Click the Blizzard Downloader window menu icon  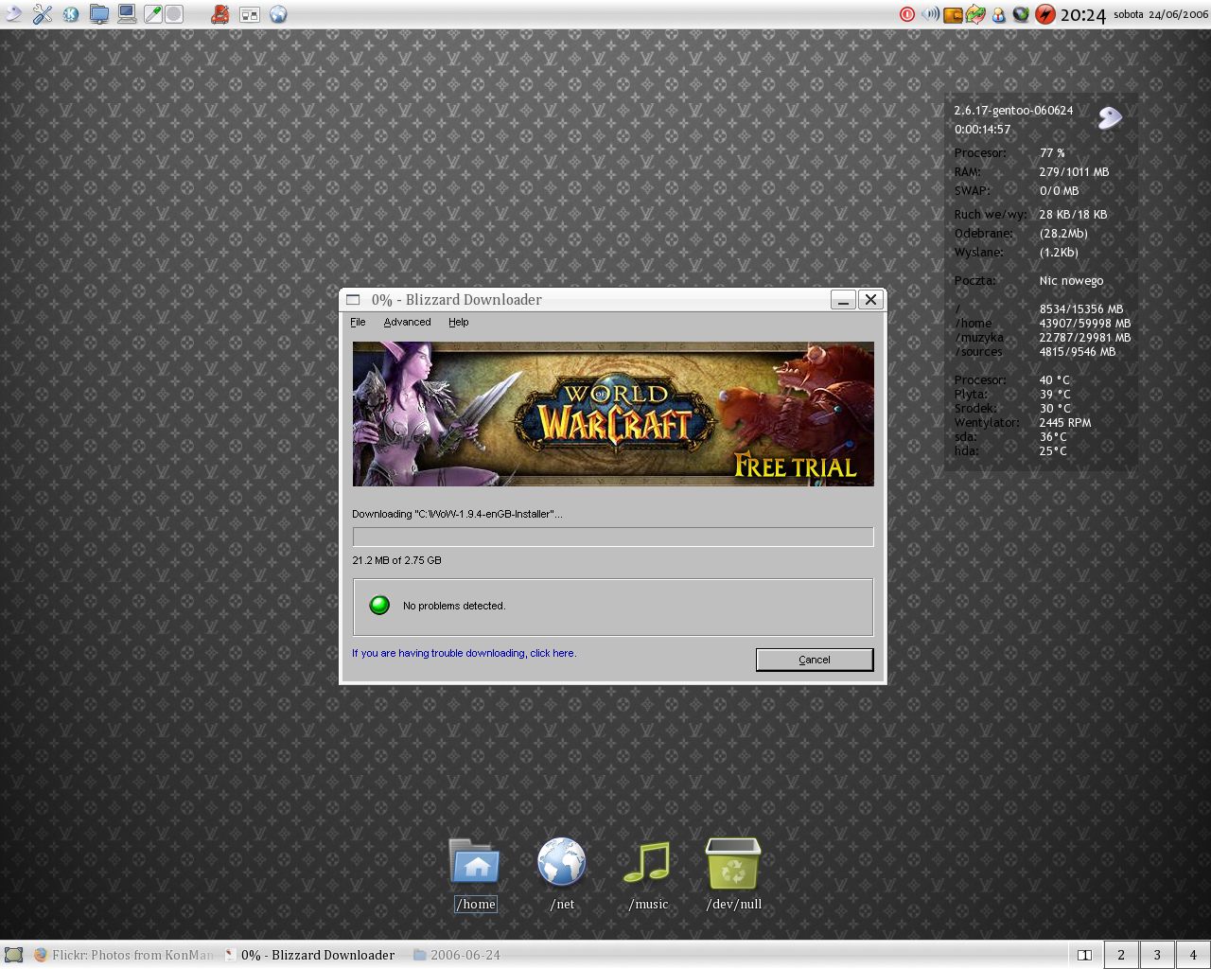point(353,300)
